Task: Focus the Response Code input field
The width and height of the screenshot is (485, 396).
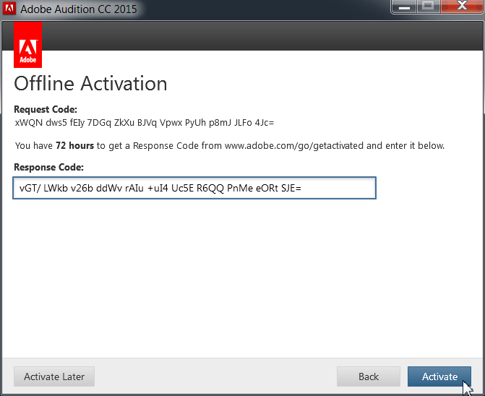Action: pyautogui.click(x=194, y=188)
